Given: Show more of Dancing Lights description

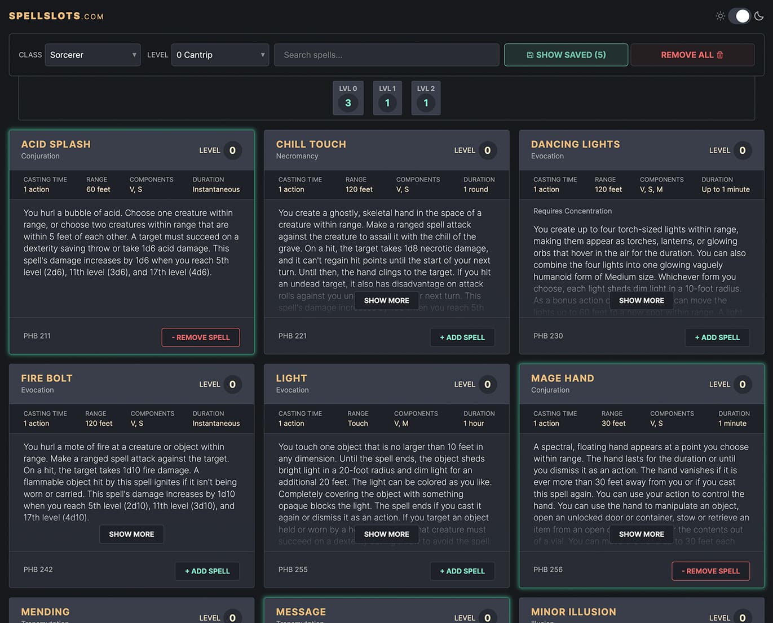Looking at the screenshot, I should (641, 300).
